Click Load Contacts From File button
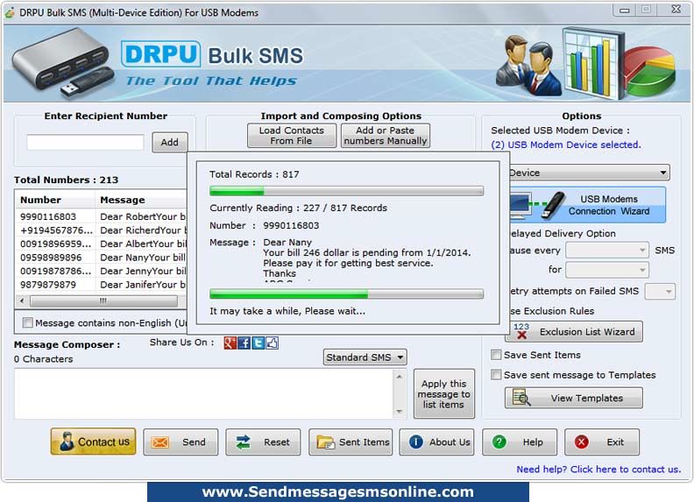The image size is (694, 502). (x=292, y=136)
